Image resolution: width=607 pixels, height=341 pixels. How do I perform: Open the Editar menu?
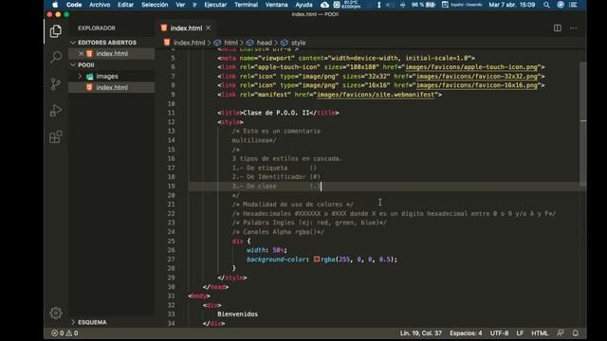125,5
